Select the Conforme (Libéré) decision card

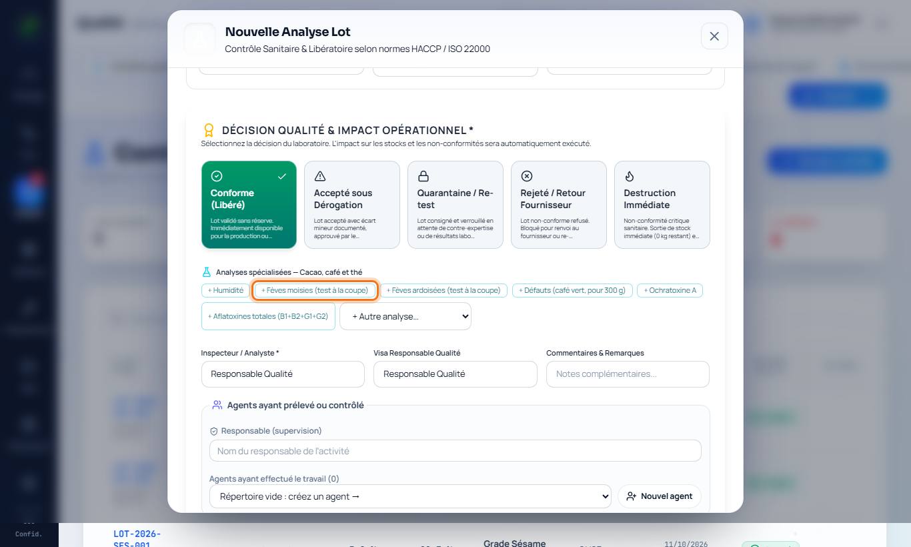[249, 205]
